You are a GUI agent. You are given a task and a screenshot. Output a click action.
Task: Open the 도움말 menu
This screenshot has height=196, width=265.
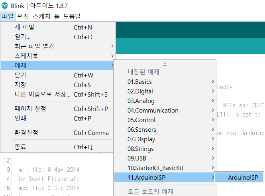[x=72, y=16]
